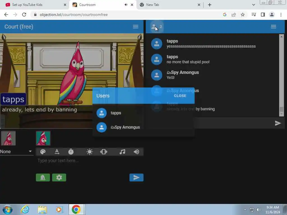
Task: Focus the Type your text here field
Action: [x=90, y=161]
